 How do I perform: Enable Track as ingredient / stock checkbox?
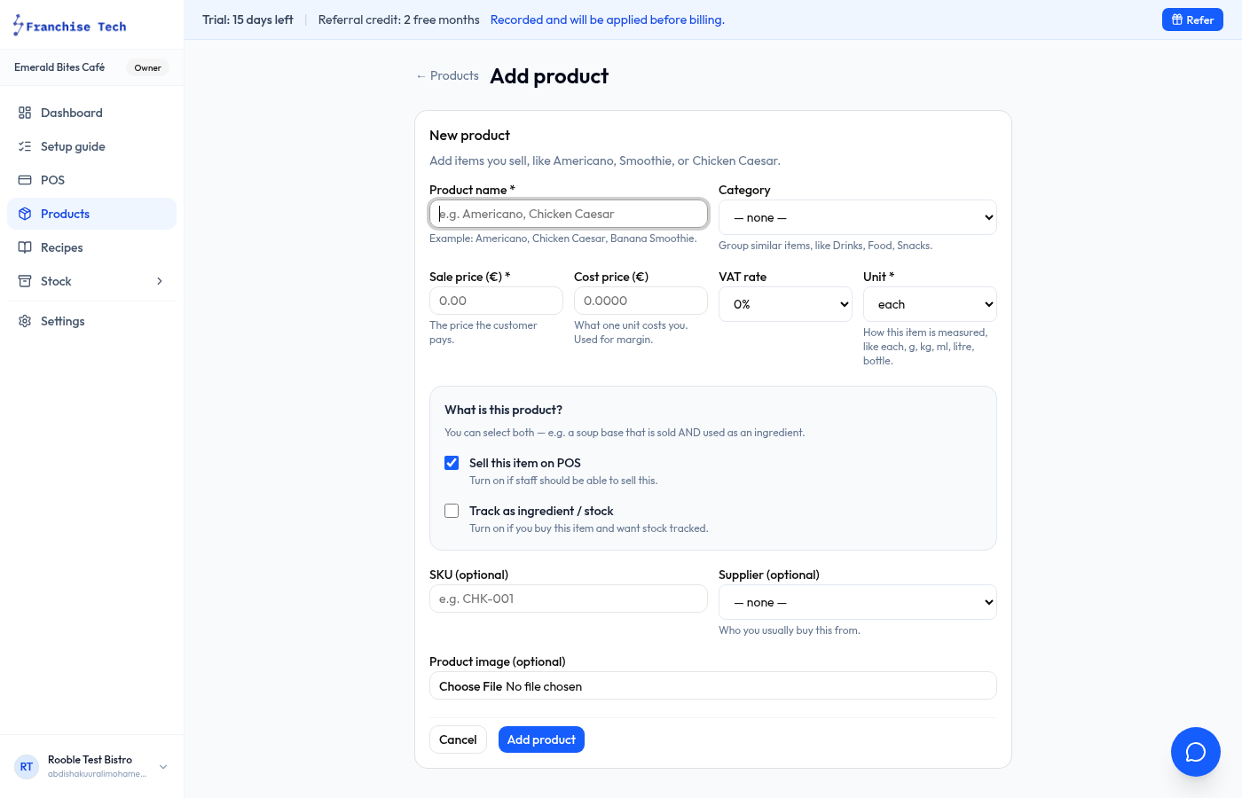tap(452, 511)
